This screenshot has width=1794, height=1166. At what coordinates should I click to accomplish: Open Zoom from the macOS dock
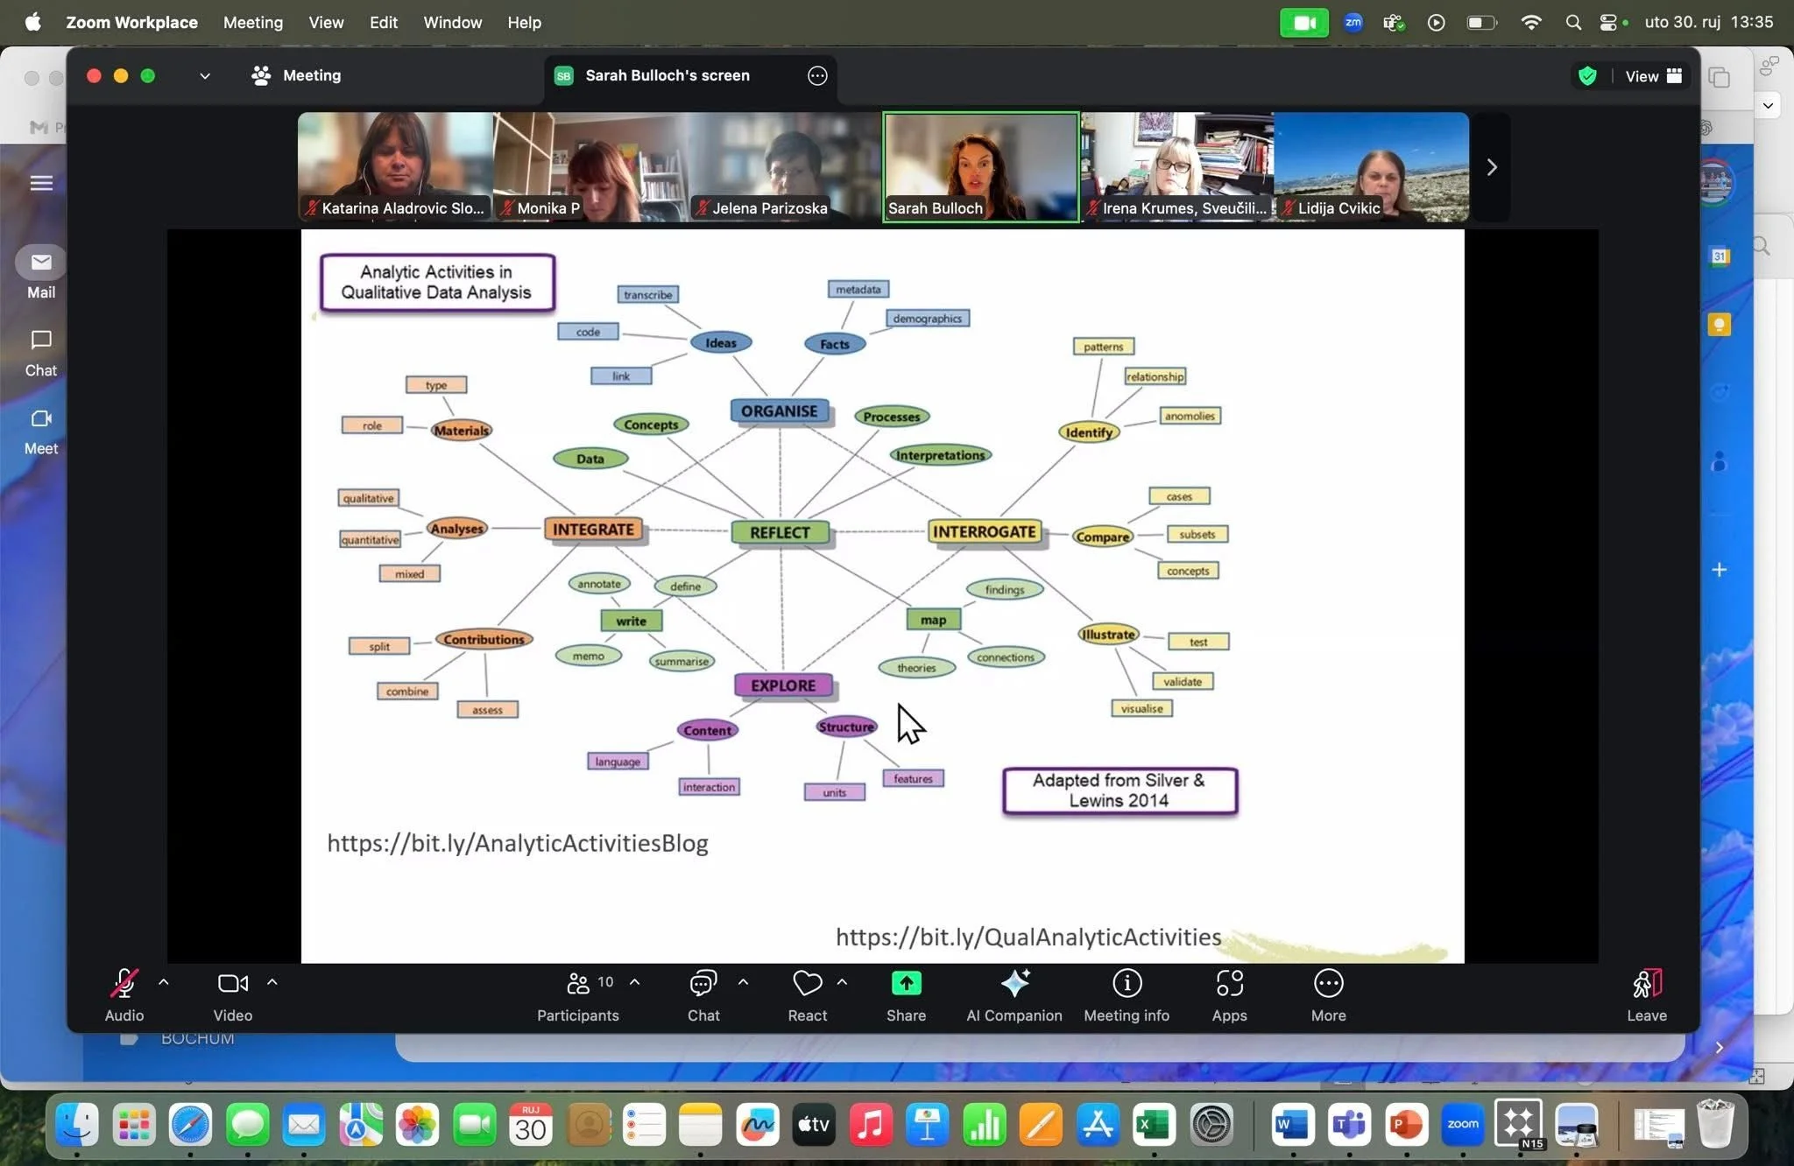pyautogui.click(x=1462, y=1125)
